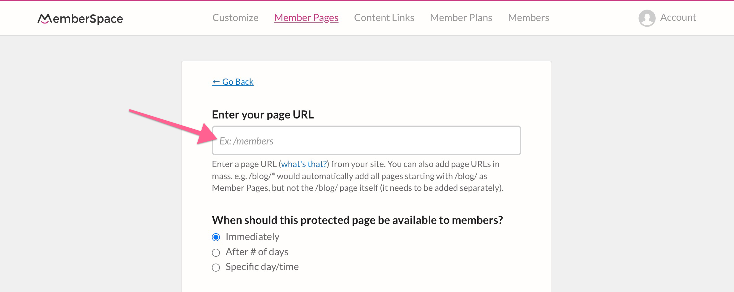Click the Account avatar icon
This screenshot has width=734, height=292.
coord(647,18)
